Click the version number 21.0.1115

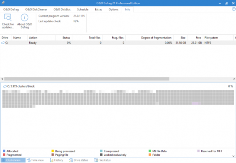(79, 16)
